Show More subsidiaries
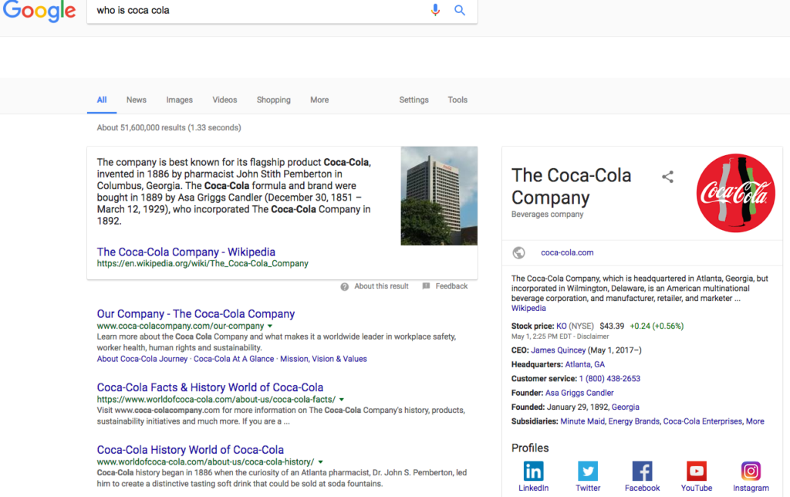 755,421
